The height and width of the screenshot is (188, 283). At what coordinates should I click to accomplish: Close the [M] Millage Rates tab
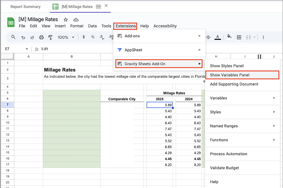point(106,5)
